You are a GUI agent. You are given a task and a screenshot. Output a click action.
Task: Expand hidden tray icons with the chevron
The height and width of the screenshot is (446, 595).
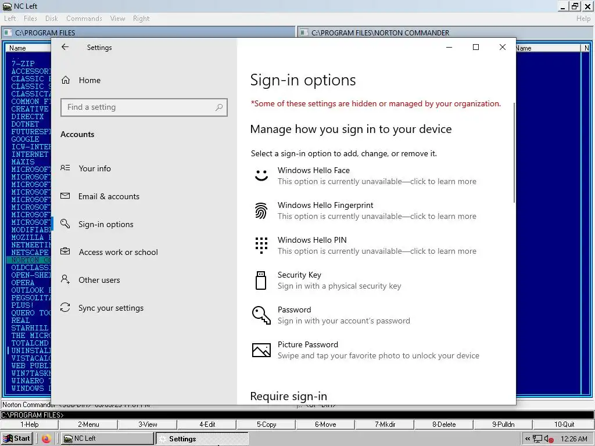coord(528,439)
